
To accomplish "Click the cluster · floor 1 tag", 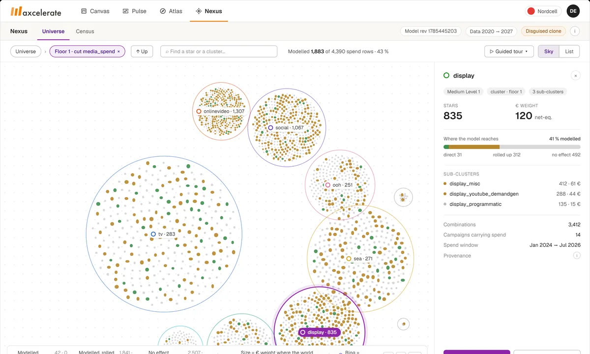I will point(506,91).
